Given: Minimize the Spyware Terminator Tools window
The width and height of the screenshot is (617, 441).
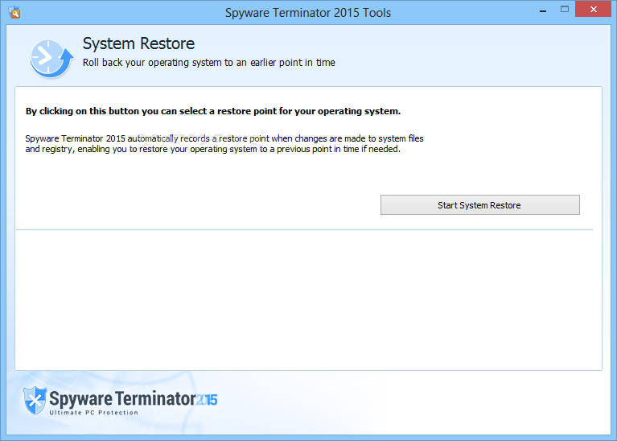Looking at the screenshot, I should [x=543, y=10].
